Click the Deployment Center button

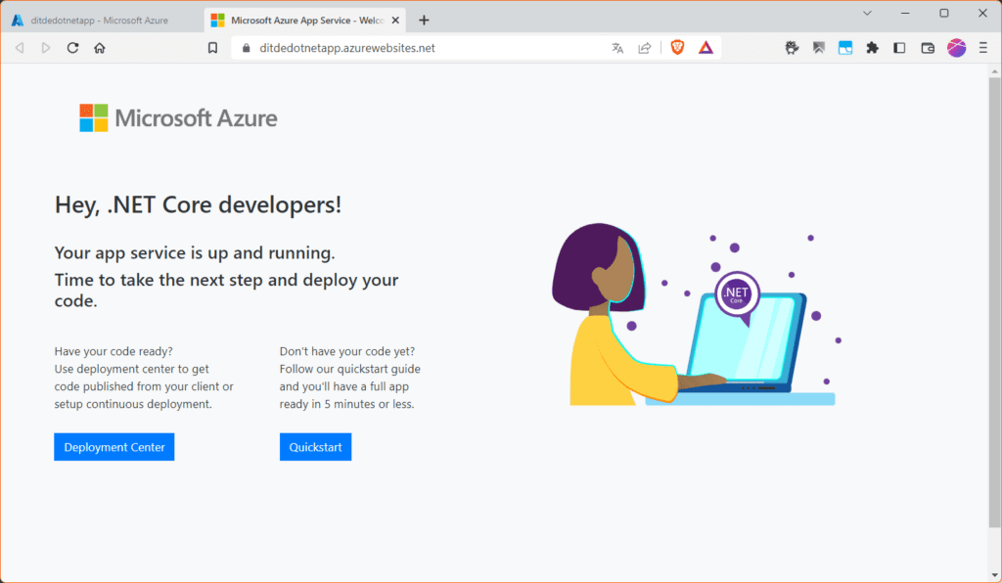[x=114, y=447]
